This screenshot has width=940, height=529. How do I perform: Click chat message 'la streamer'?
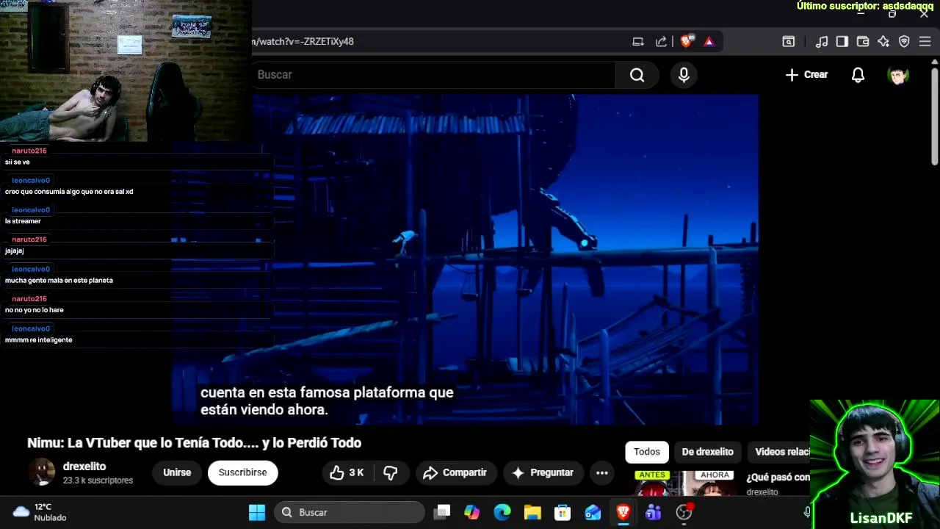pos(23,221)
